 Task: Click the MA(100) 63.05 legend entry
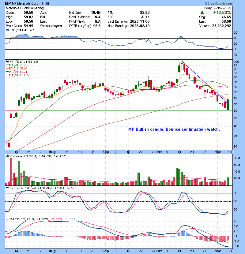(17, 75)
